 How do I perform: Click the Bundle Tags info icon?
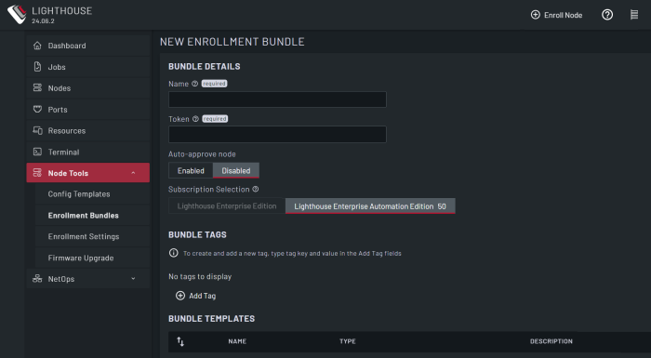(x=174, y=253)
